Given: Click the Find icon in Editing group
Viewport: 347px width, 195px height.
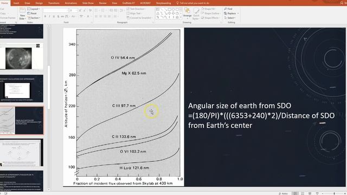Looking at the screenshot, I should click(x=228, y=9).
